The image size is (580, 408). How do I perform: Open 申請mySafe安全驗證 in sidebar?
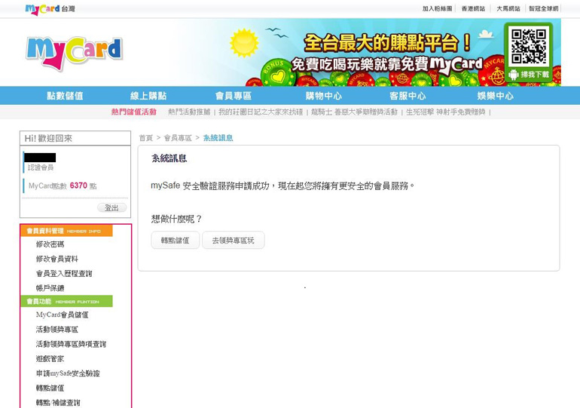coord(68,373)
